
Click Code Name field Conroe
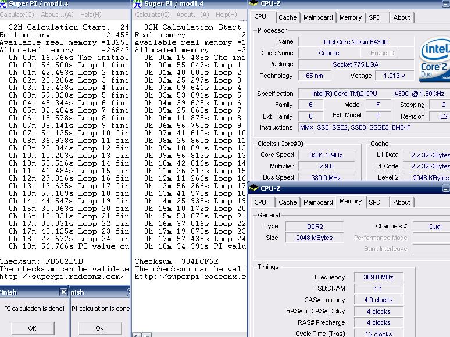click(x=329, y=53)
